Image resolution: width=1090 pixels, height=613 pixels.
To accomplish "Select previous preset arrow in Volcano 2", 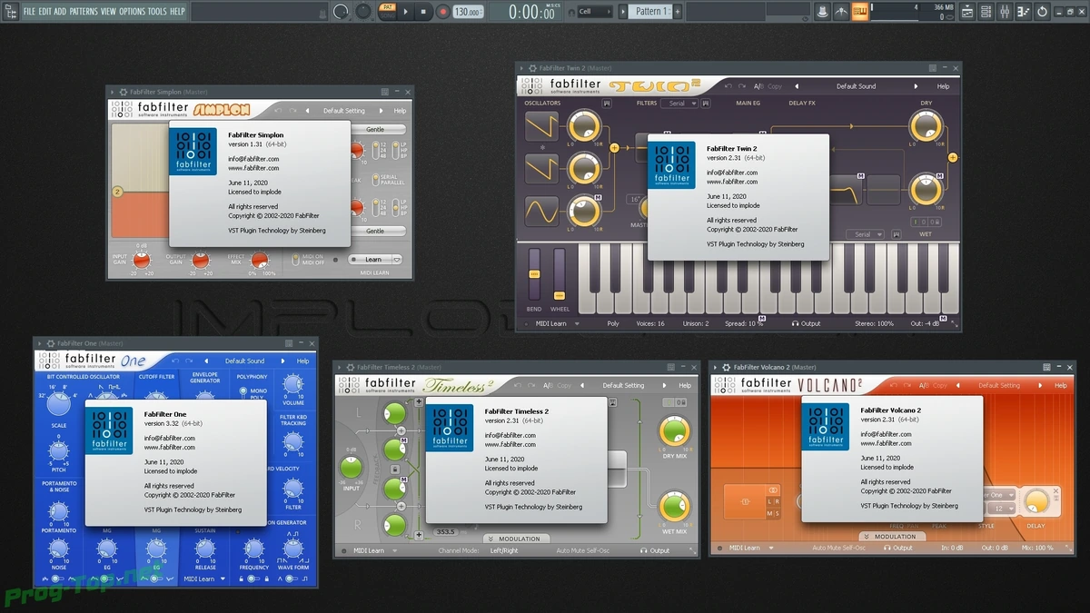I will click(x=959, y=385).
